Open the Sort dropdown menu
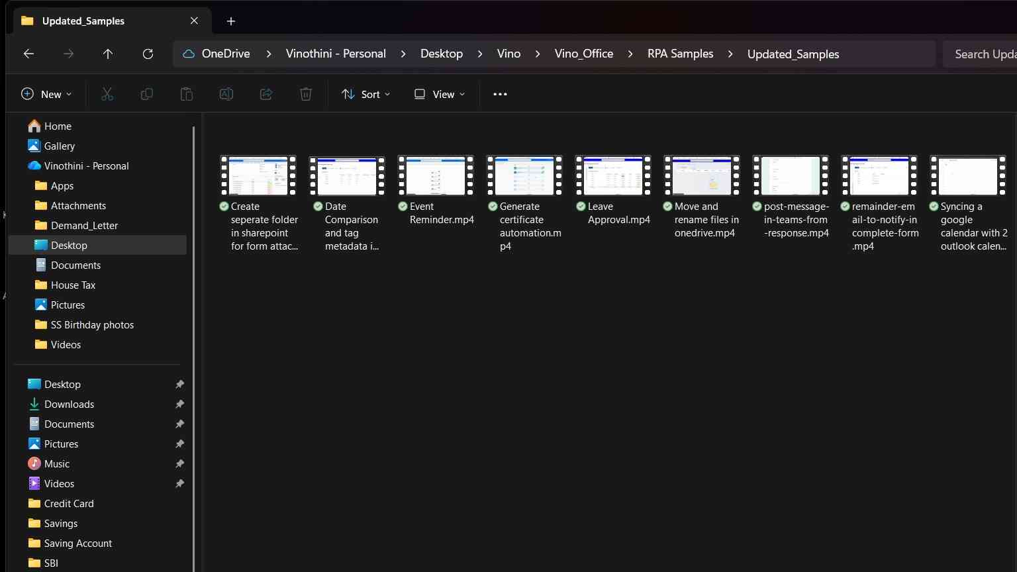Viewport: 1017px width, 572px height. tap(365, 94)
